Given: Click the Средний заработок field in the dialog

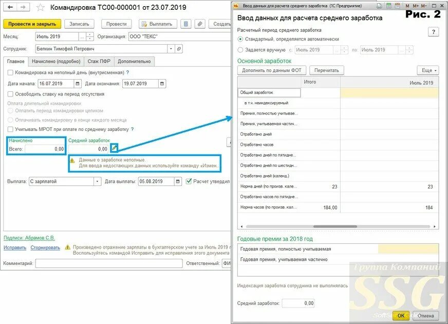Looking at the screenshot, I should [x=298, y=303].
